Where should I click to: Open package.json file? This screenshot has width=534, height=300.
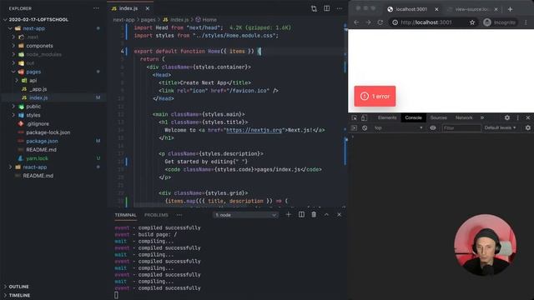(42, 141)
